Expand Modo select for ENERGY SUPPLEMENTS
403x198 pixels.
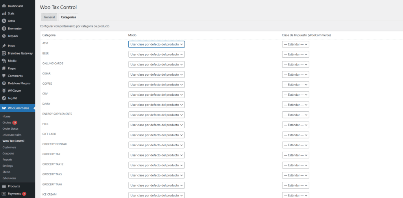[x=157, y=115]
